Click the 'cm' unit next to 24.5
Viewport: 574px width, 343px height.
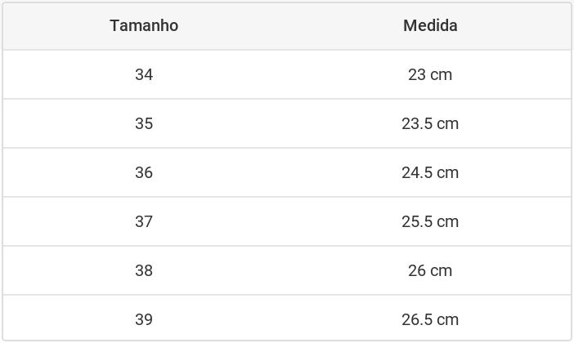[448, 173]
